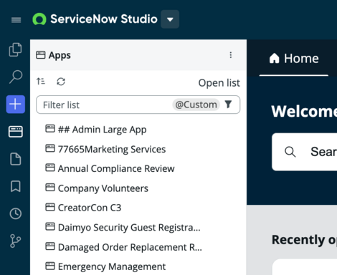Viewport: 337px width, 275px height.
Task: Open the Apps panel three-dot menu
Action: coord(231,55)
